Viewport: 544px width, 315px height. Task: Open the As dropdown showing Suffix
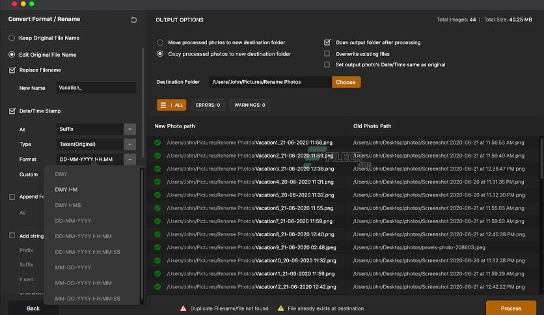96,129
